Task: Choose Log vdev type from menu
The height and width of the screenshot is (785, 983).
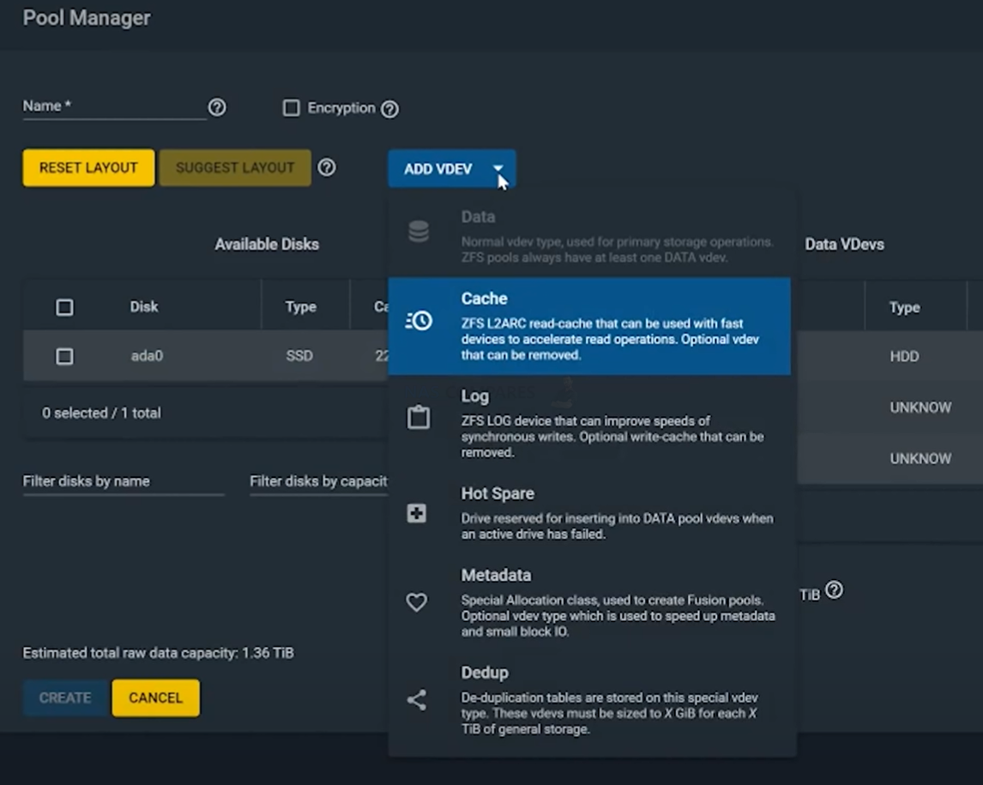Action: (x=589, y=424)
